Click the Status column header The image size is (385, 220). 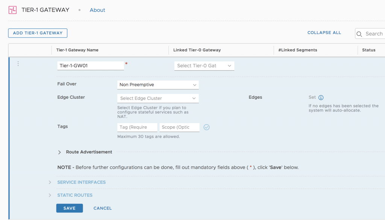(368, 50)
